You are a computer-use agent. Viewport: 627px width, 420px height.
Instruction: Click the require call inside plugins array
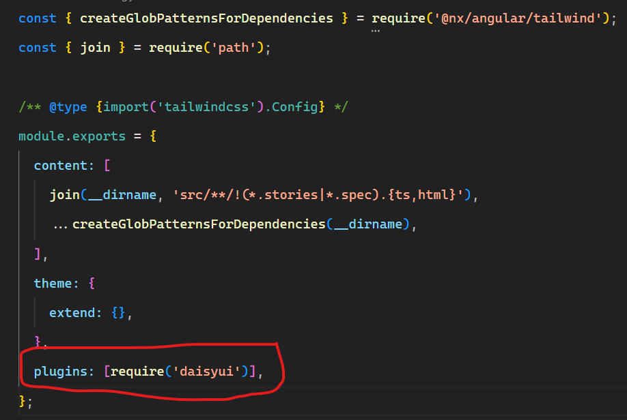point(180,372)
